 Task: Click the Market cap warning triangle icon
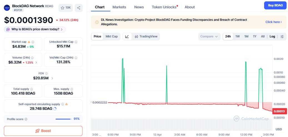click(x=29, y=42)
